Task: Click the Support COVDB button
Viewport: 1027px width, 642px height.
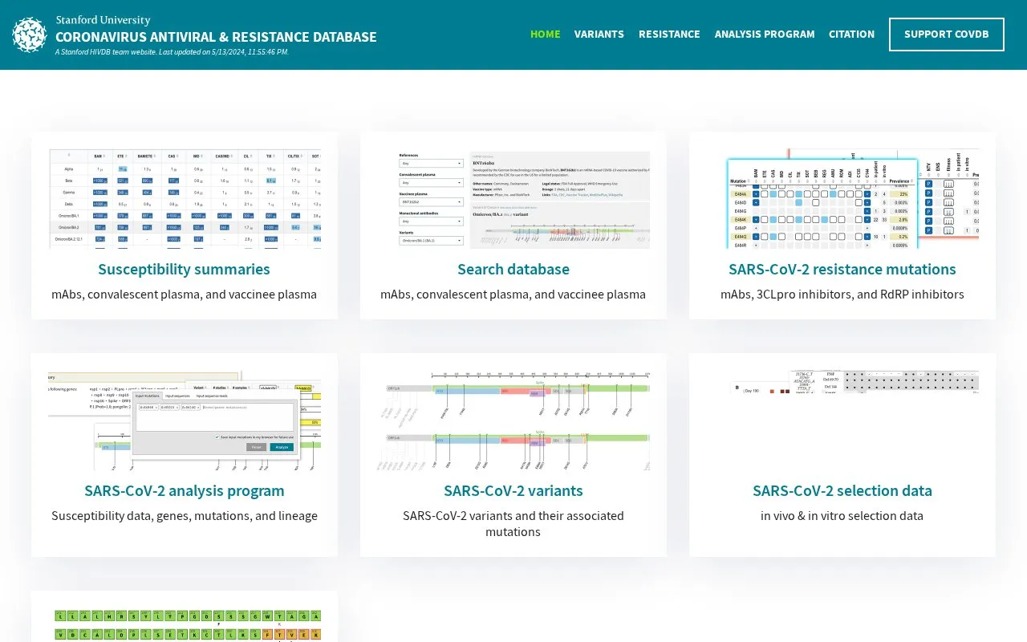Action: tap(947, 35)
